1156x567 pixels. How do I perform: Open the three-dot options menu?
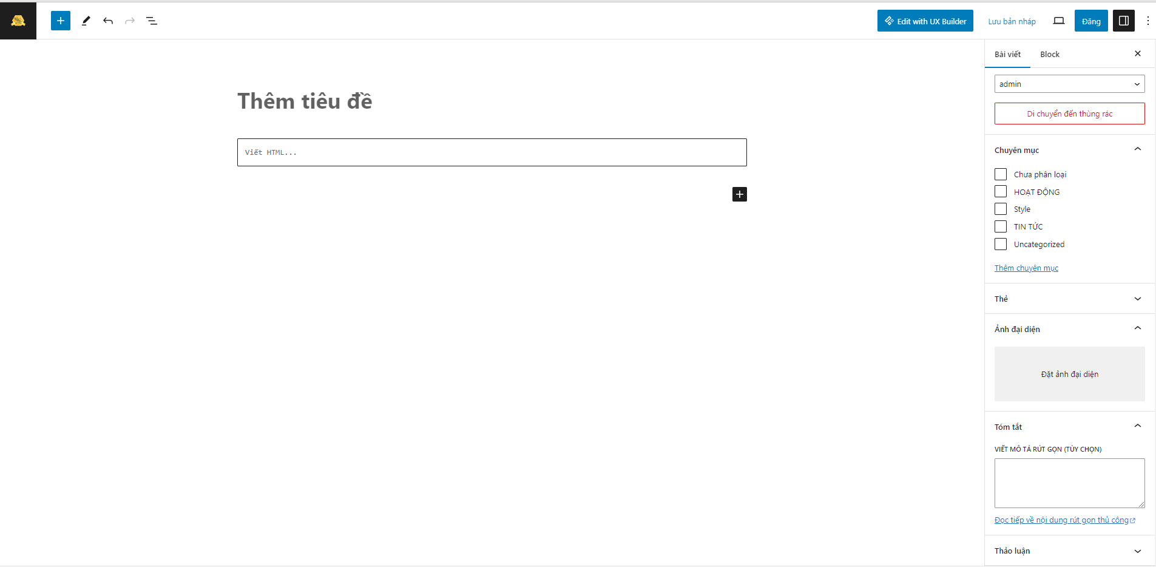coord(1148,21)
